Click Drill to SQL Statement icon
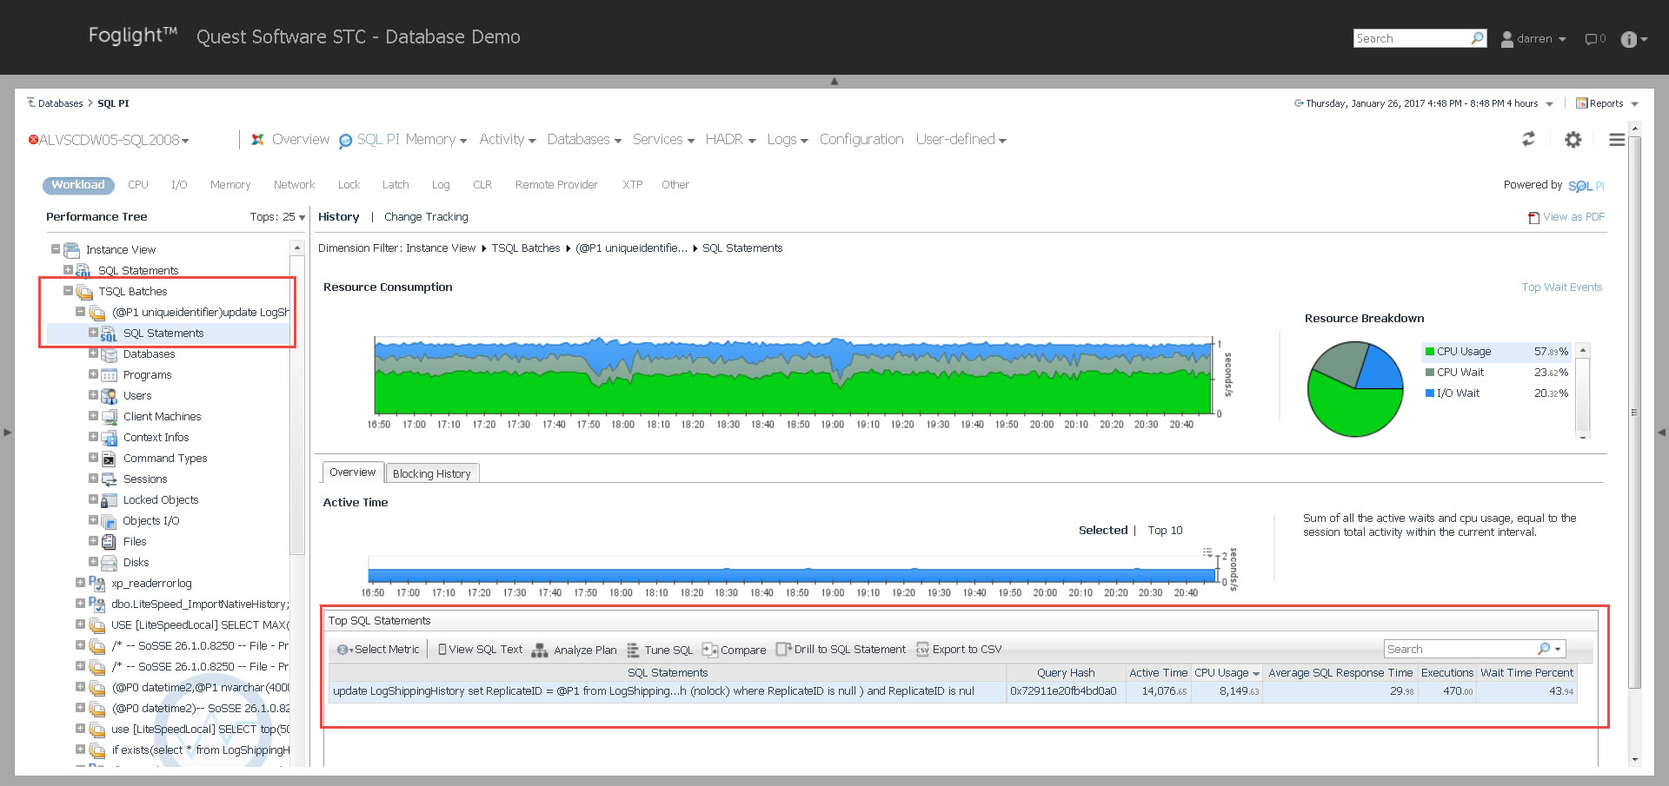 pos(783,650)
